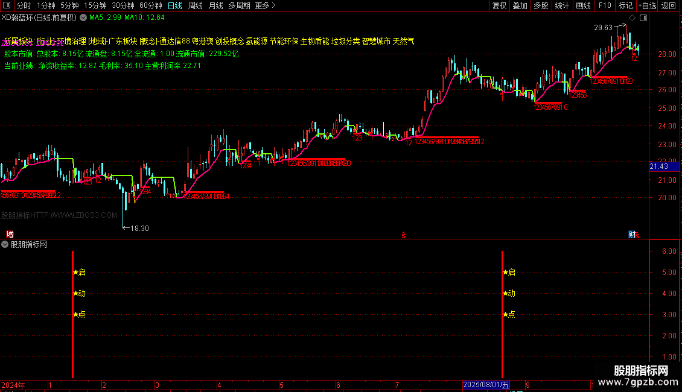The image size is (682, 392).
Task: Click the right ★点 signal marker
Action: click(509, 315)
